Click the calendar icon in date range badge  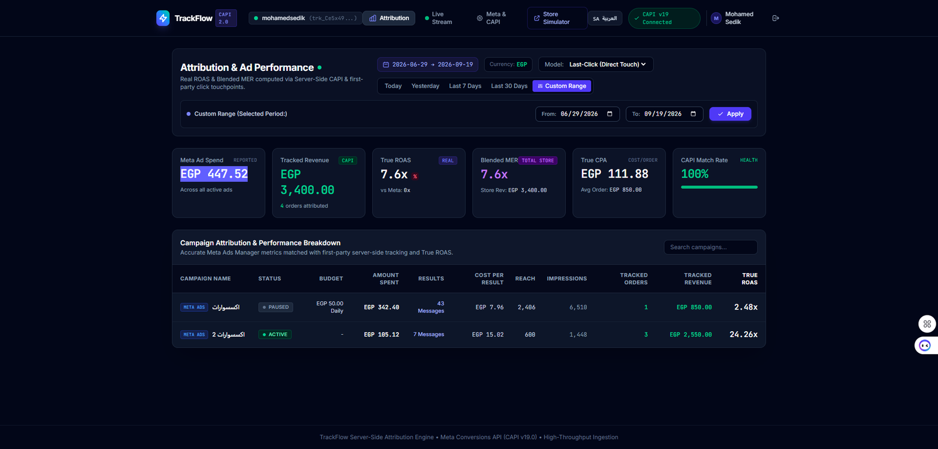tap(386, 64)
